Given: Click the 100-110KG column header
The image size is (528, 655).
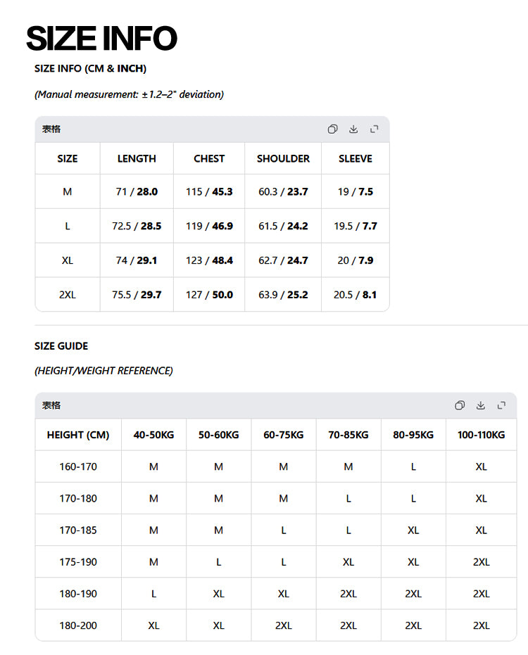Looking at the screenshot, I should (481, 435).
